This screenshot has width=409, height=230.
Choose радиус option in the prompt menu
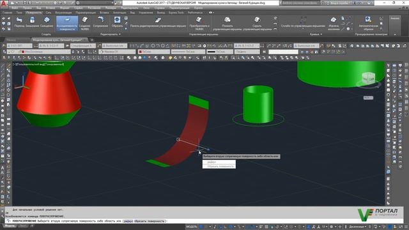click(x=219, y=162)
